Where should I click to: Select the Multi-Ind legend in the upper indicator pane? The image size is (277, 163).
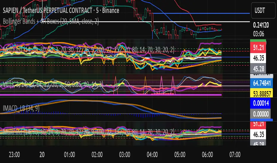tap(89, 50)
